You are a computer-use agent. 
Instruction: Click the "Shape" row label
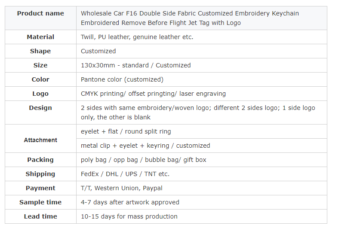[40, 51]
